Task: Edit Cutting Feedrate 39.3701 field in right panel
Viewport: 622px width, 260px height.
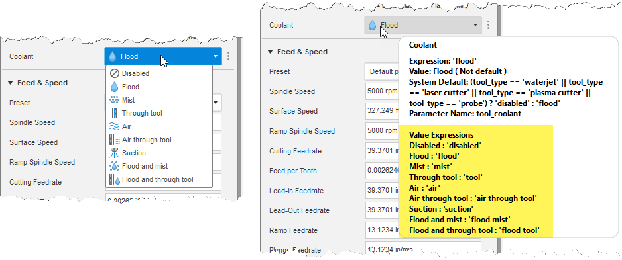Action: coord(381,151)
